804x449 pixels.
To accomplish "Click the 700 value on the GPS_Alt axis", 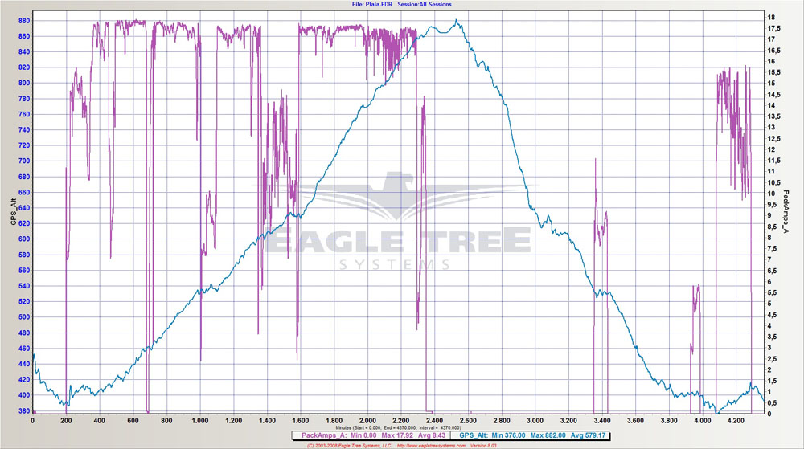I will [x=24, y=161].
